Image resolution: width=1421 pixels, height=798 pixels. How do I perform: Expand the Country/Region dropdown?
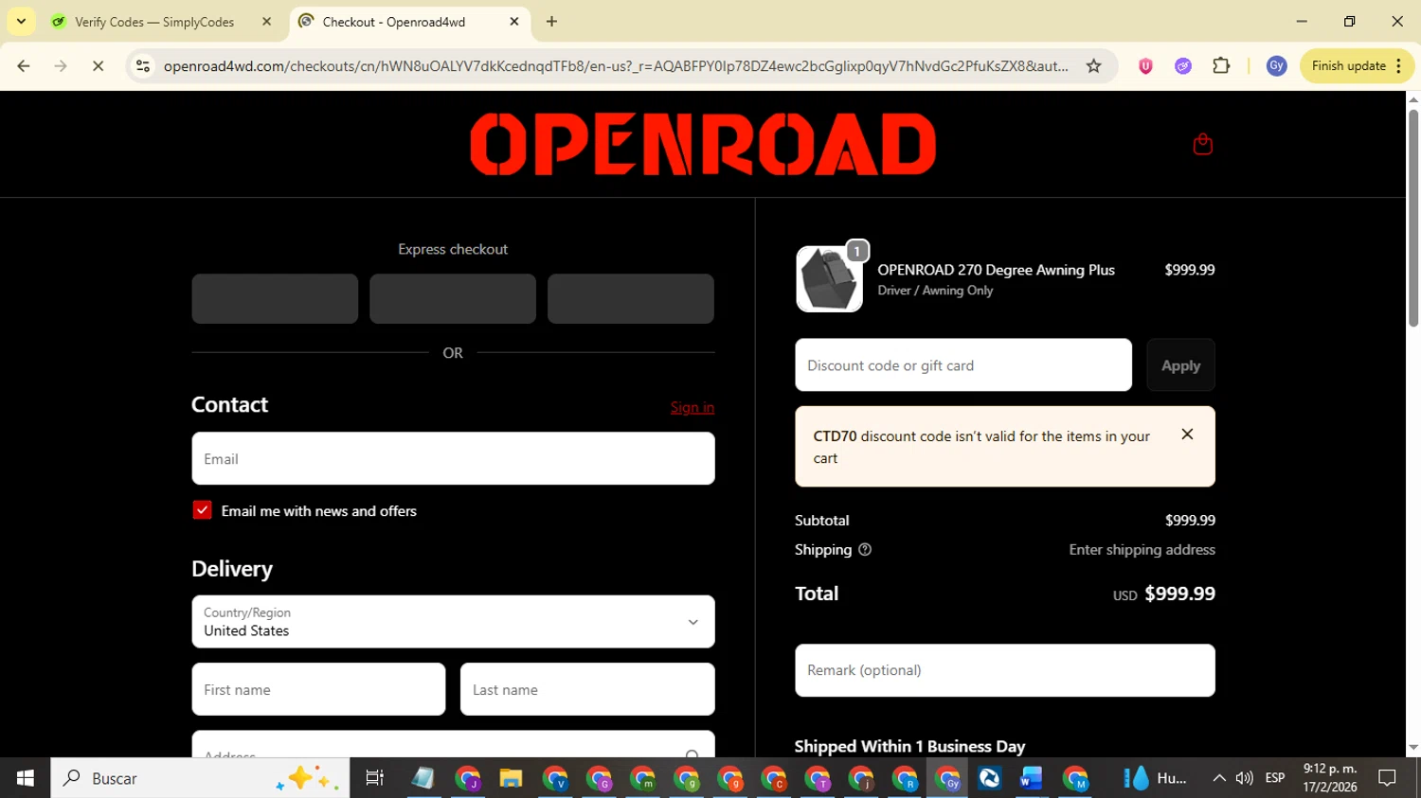point(453,622)
